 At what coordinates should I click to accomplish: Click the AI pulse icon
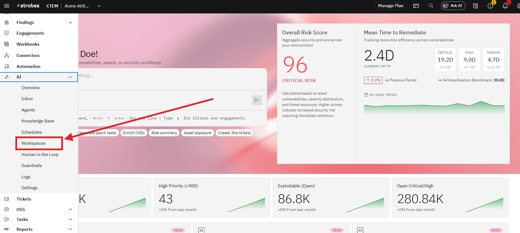point(7,77)
